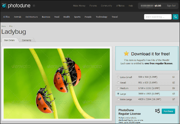
Task: Open the Community link
Action: pos(106,6)
